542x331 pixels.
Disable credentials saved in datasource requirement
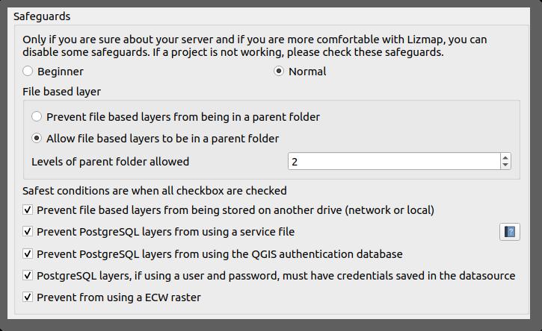tap(28, 276)
